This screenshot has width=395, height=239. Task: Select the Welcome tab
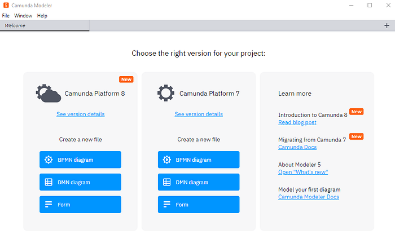15,25
